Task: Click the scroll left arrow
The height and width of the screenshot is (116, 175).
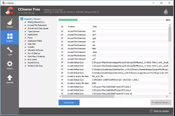Action: (x=60, y=96)
